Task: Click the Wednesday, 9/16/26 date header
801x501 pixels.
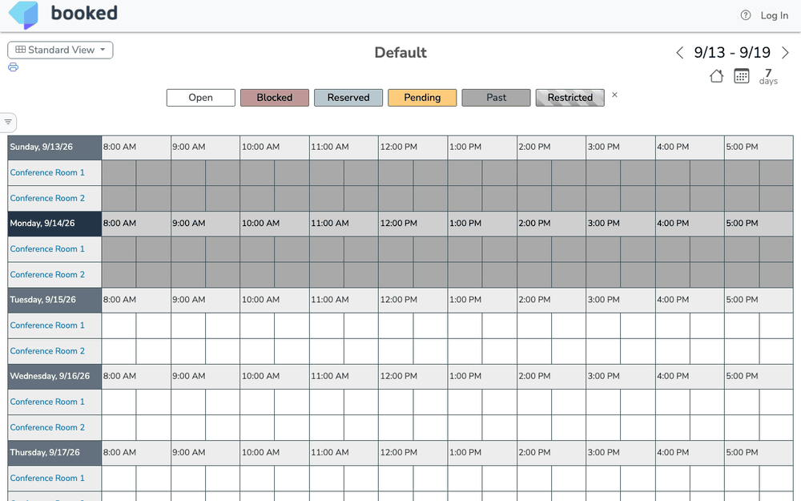Action: click(54, 376)
